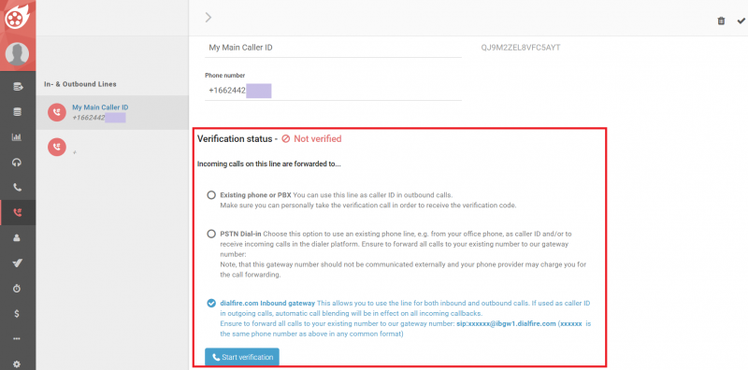Expand the chevron arrow in header
The width and height of the screenshot is (748, 370).
tap(208, 18)
